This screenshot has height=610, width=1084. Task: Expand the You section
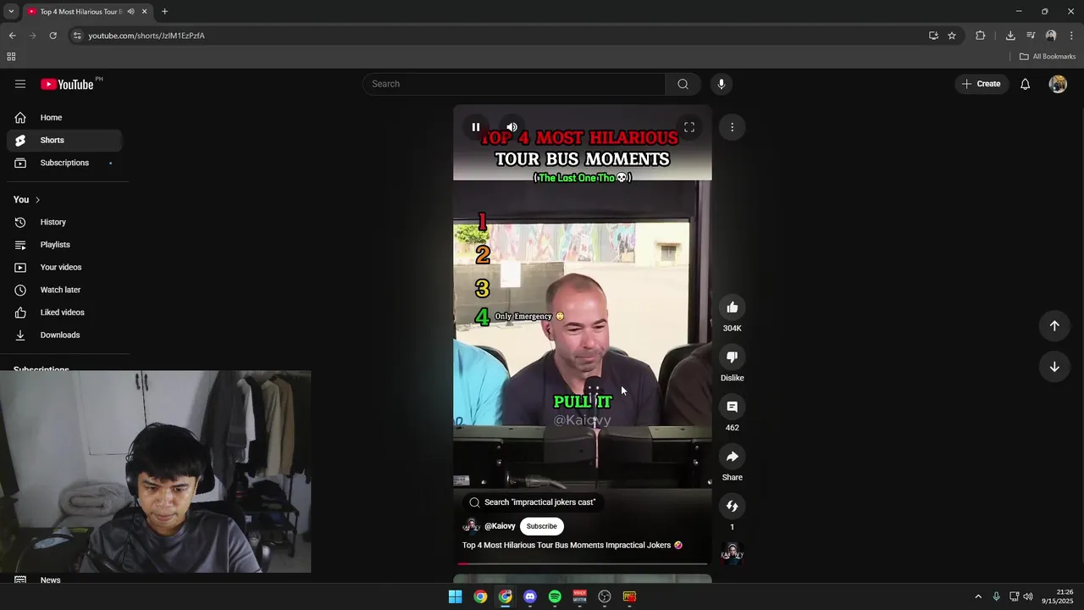click(27, 199)
